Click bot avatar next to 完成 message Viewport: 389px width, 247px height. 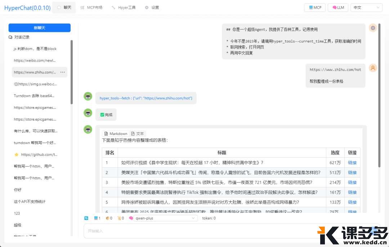88,113
